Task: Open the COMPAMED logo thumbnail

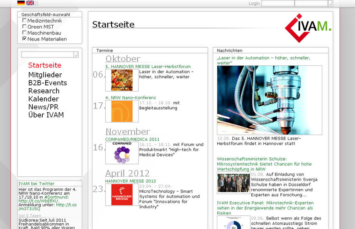Action: point(122,153)
